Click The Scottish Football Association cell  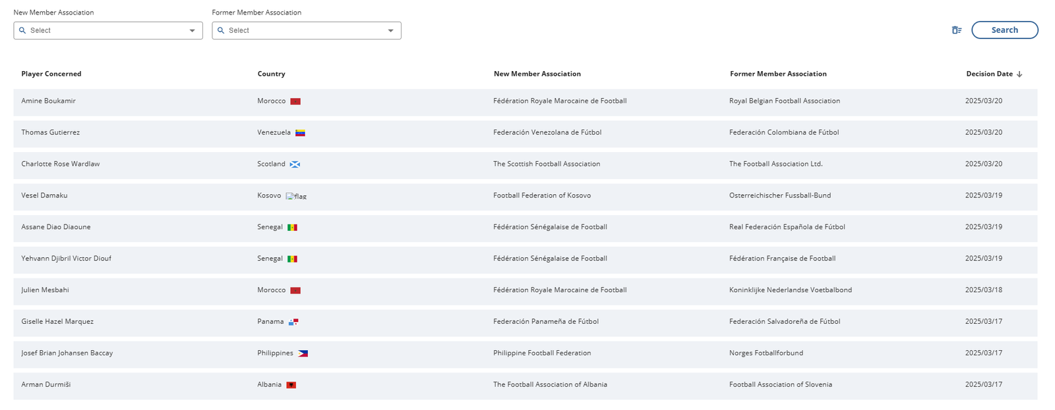tap(547, 164)
